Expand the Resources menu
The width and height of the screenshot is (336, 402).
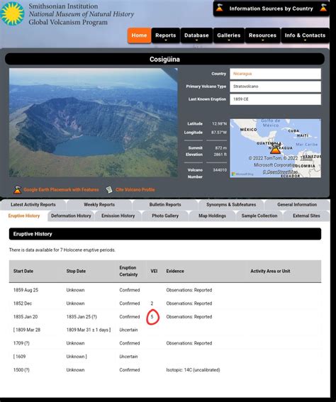coord(262,35)
